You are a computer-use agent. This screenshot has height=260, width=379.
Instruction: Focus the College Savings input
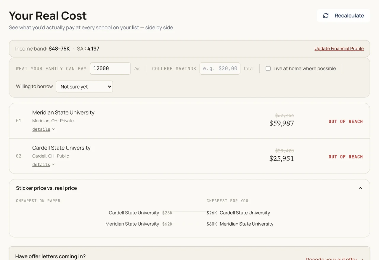click(220, 68)
